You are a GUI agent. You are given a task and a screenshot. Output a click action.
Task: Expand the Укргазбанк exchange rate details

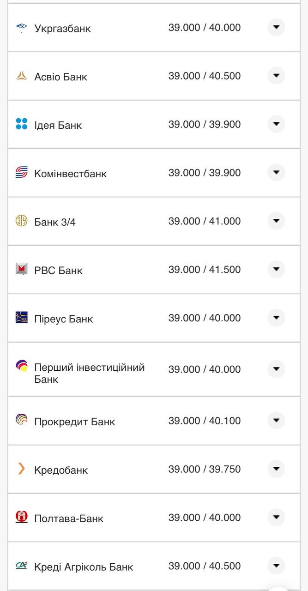point(276,27)
